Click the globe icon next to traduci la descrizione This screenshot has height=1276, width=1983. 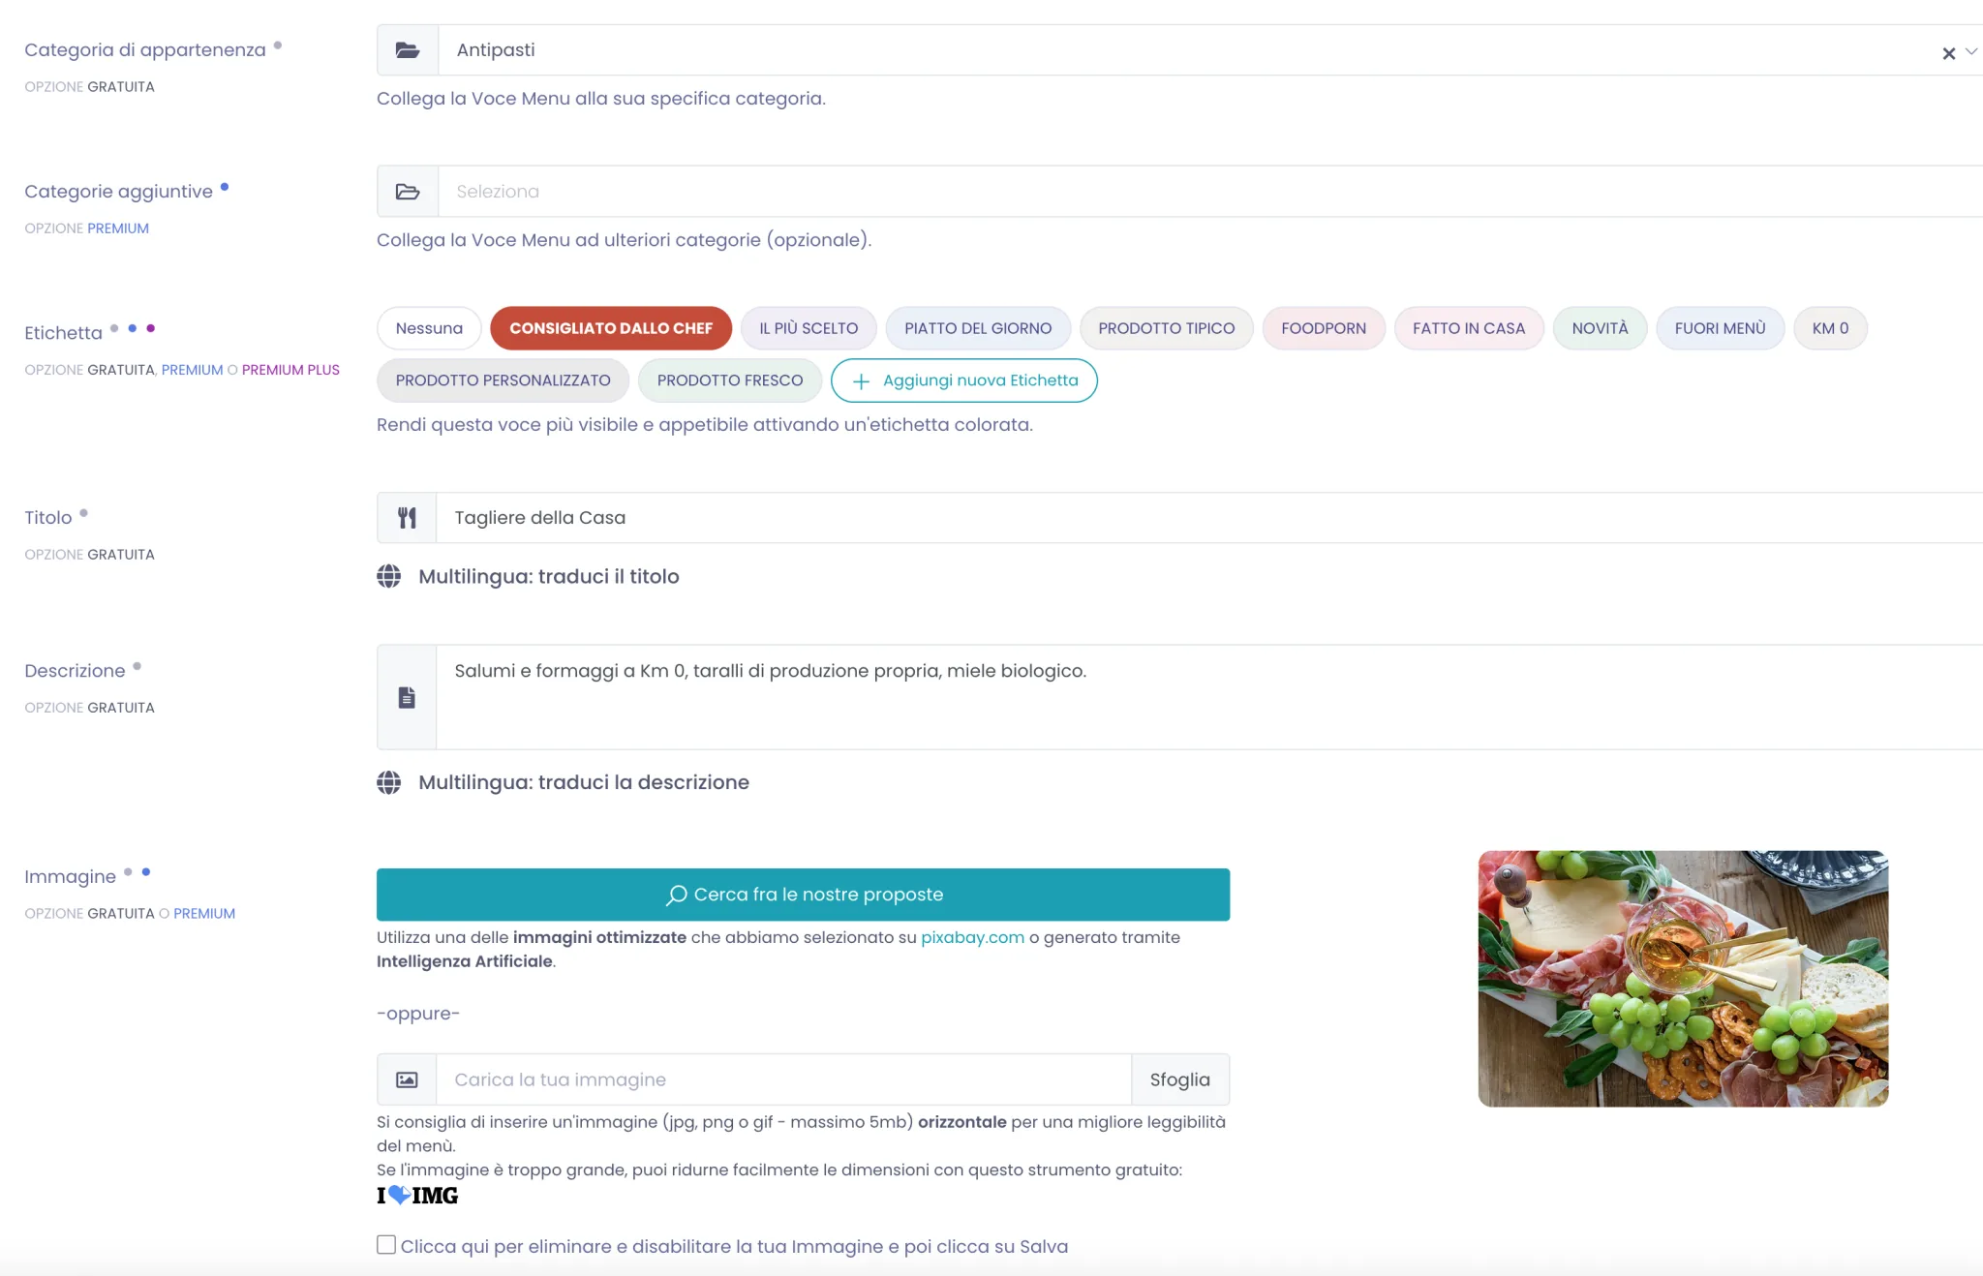pos(389,782)
